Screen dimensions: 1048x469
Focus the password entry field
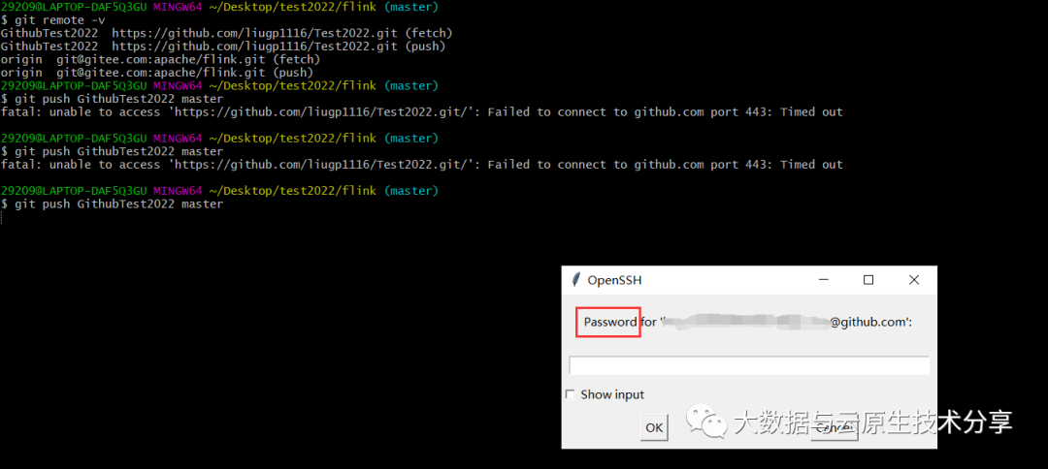pyautogui.click(x=748, y=365)
